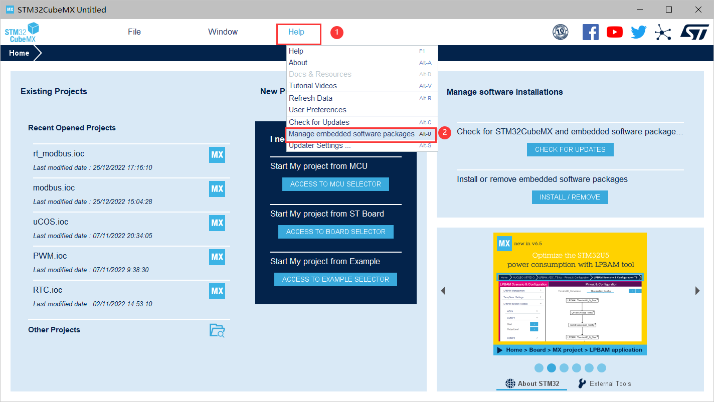Select the second carousel dot
This screenshot has width=714, height=402.
pyautogui.click(x=552, y=368)
